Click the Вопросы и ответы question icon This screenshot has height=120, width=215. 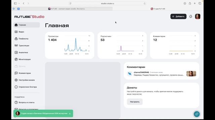point(16,102)
